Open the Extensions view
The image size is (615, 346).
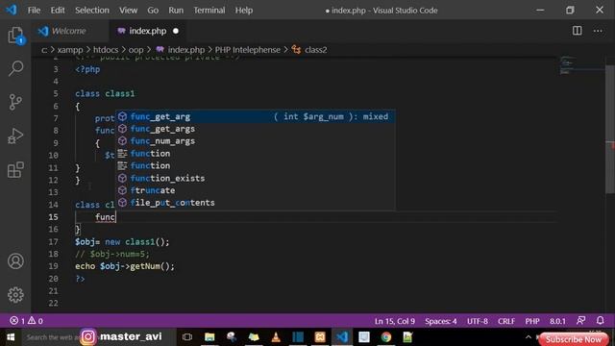pos(15,170)
